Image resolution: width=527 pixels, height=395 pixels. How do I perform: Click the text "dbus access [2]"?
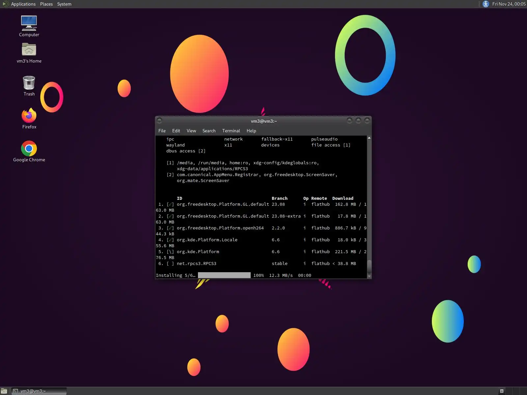(186, 151)
